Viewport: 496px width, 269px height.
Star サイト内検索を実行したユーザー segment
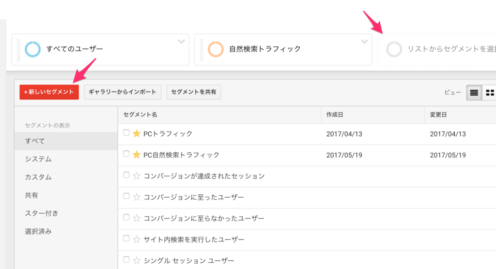click(136, 239)
